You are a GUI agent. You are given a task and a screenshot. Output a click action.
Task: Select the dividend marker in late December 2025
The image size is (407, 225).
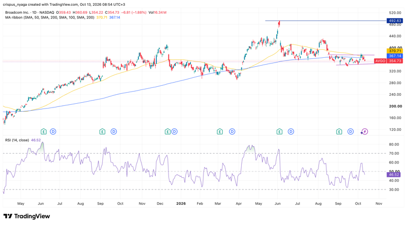[x=174, y=132]
